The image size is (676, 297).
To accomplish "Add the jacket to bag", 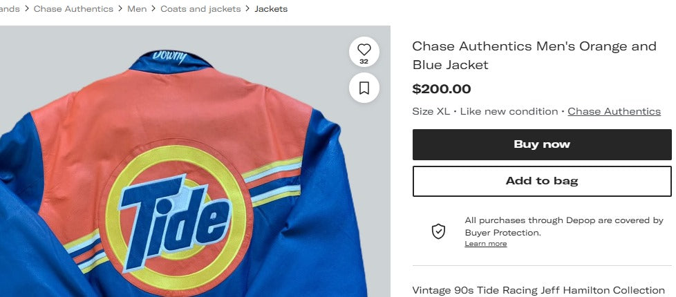I will tap(542, 181).
